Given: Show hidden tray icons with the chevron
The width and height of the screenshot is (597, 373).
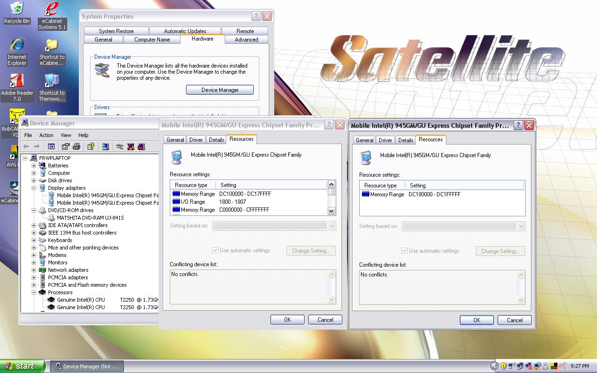Looking at the screenshot, I should pos(495,366).
